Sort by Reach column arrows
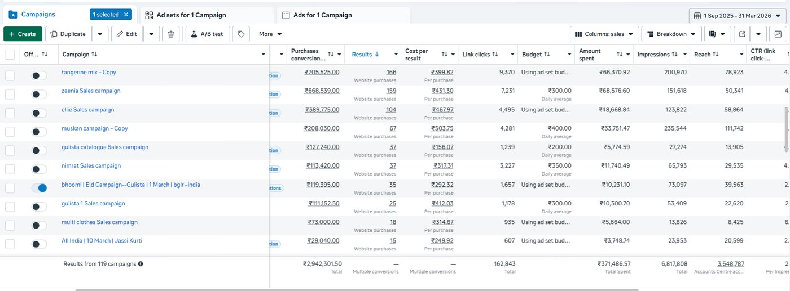Image resolution: width=790 pixels, height=291 pixels. coord(716,55)
